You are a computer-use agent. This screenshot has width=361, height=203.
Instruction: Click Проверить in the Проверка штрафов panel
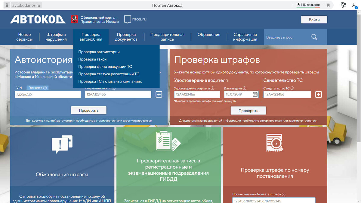tap(248, 111)
